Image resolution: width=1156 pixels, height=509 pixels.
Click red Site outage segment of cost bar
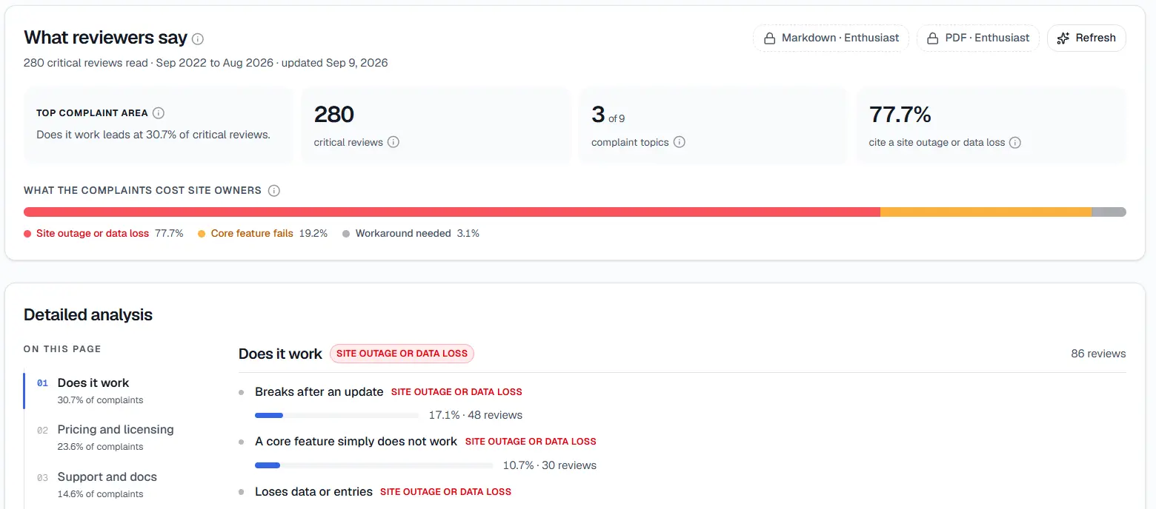tap(452, 212)
